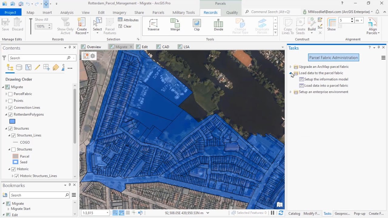Uncheck the Structures_Lines layer
Viewport: 388px width, 218px height.
[13, 135]
